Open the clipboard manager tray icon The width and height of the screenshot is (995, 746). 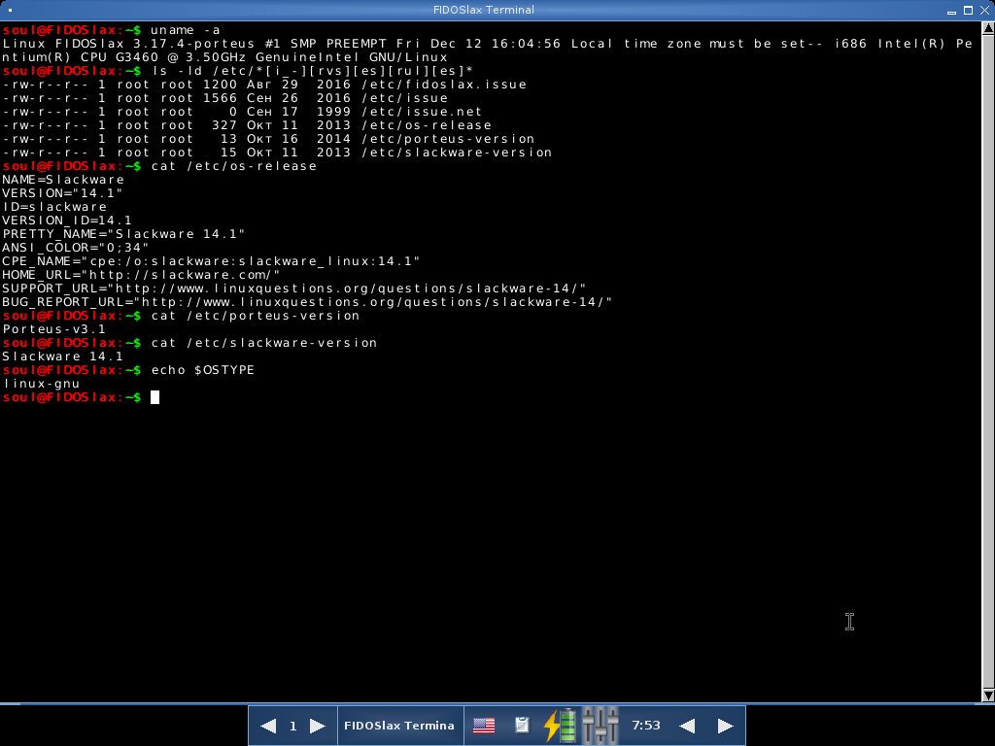pyautogui.click(x=522, y=725)
